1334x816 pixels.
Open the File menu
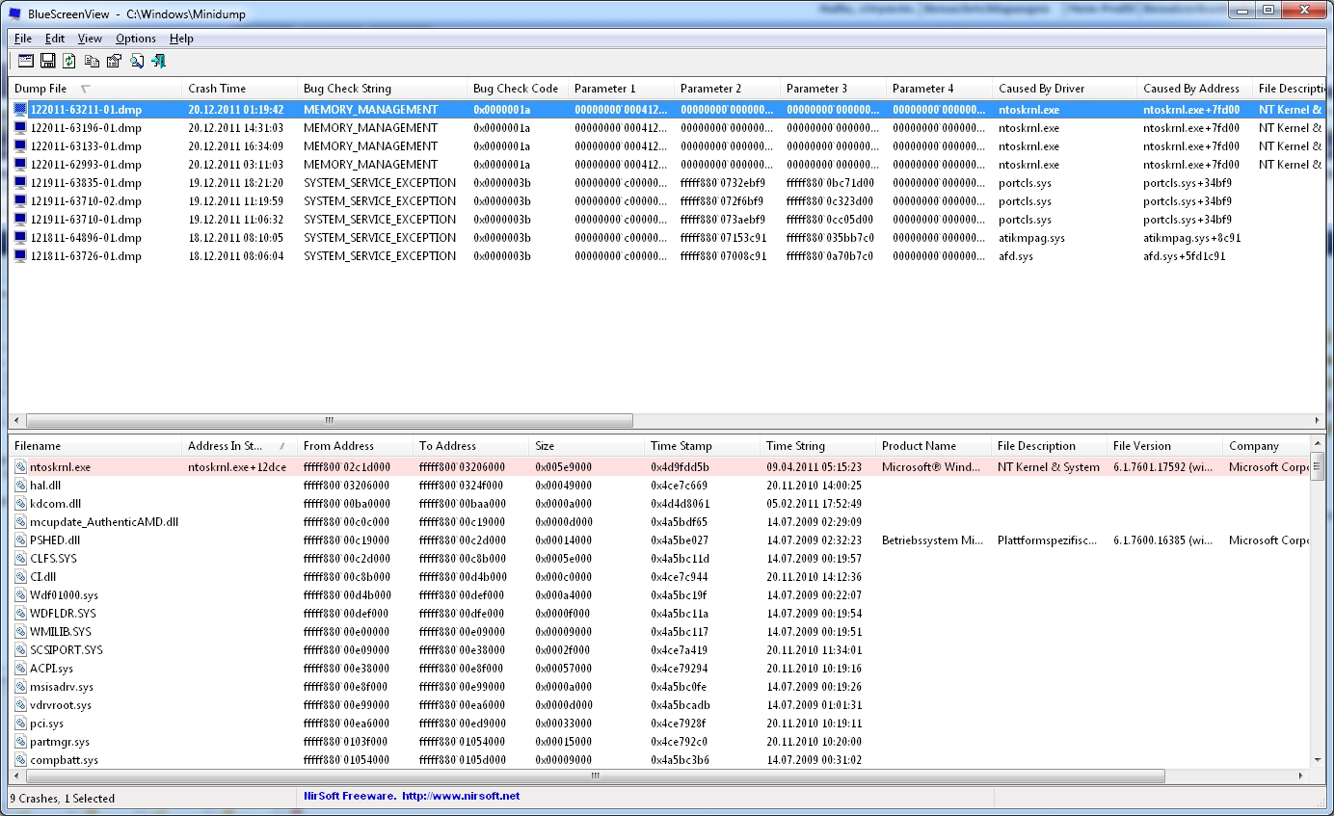click(x=23, y=39)
